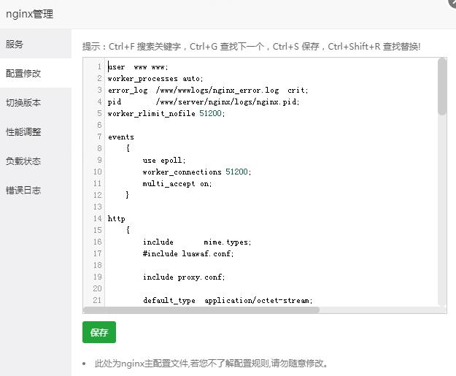Click the #include luawaf.conf line
Screen dimensions: 456x376
tap(188, 254)
